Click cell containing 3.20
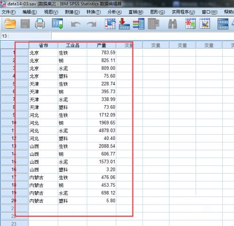 coord(102,169)
